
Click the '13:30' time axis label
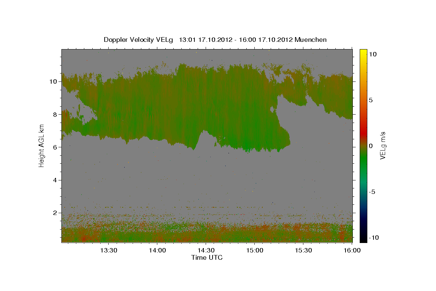point(108,250)
